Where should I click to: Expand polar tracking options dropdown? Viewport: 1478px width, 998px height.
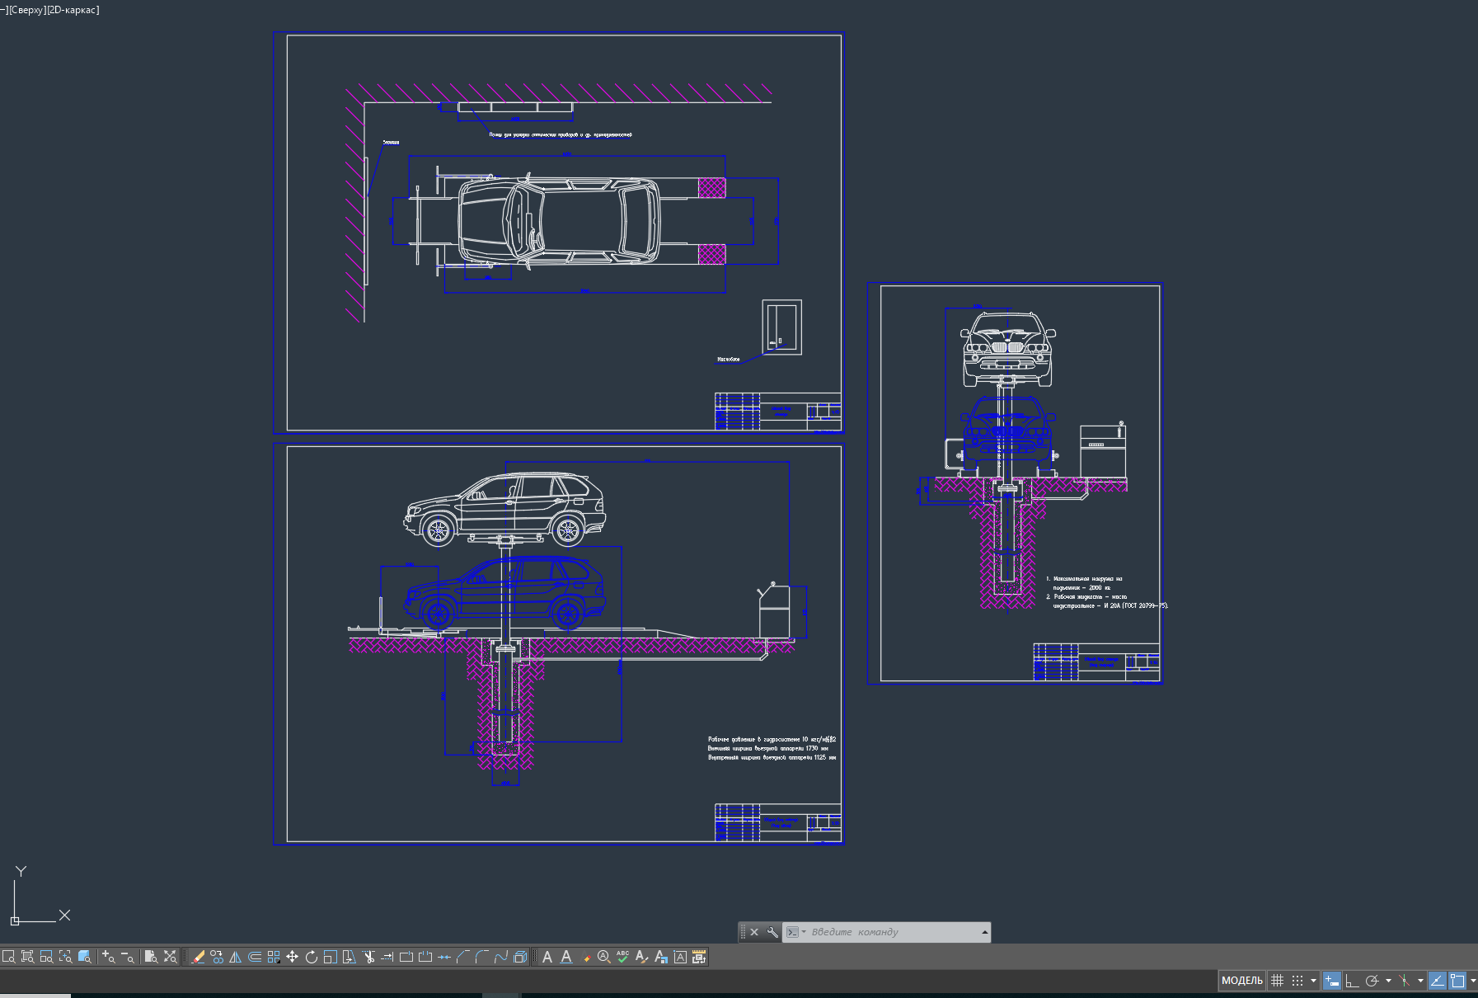point(1388,981)
